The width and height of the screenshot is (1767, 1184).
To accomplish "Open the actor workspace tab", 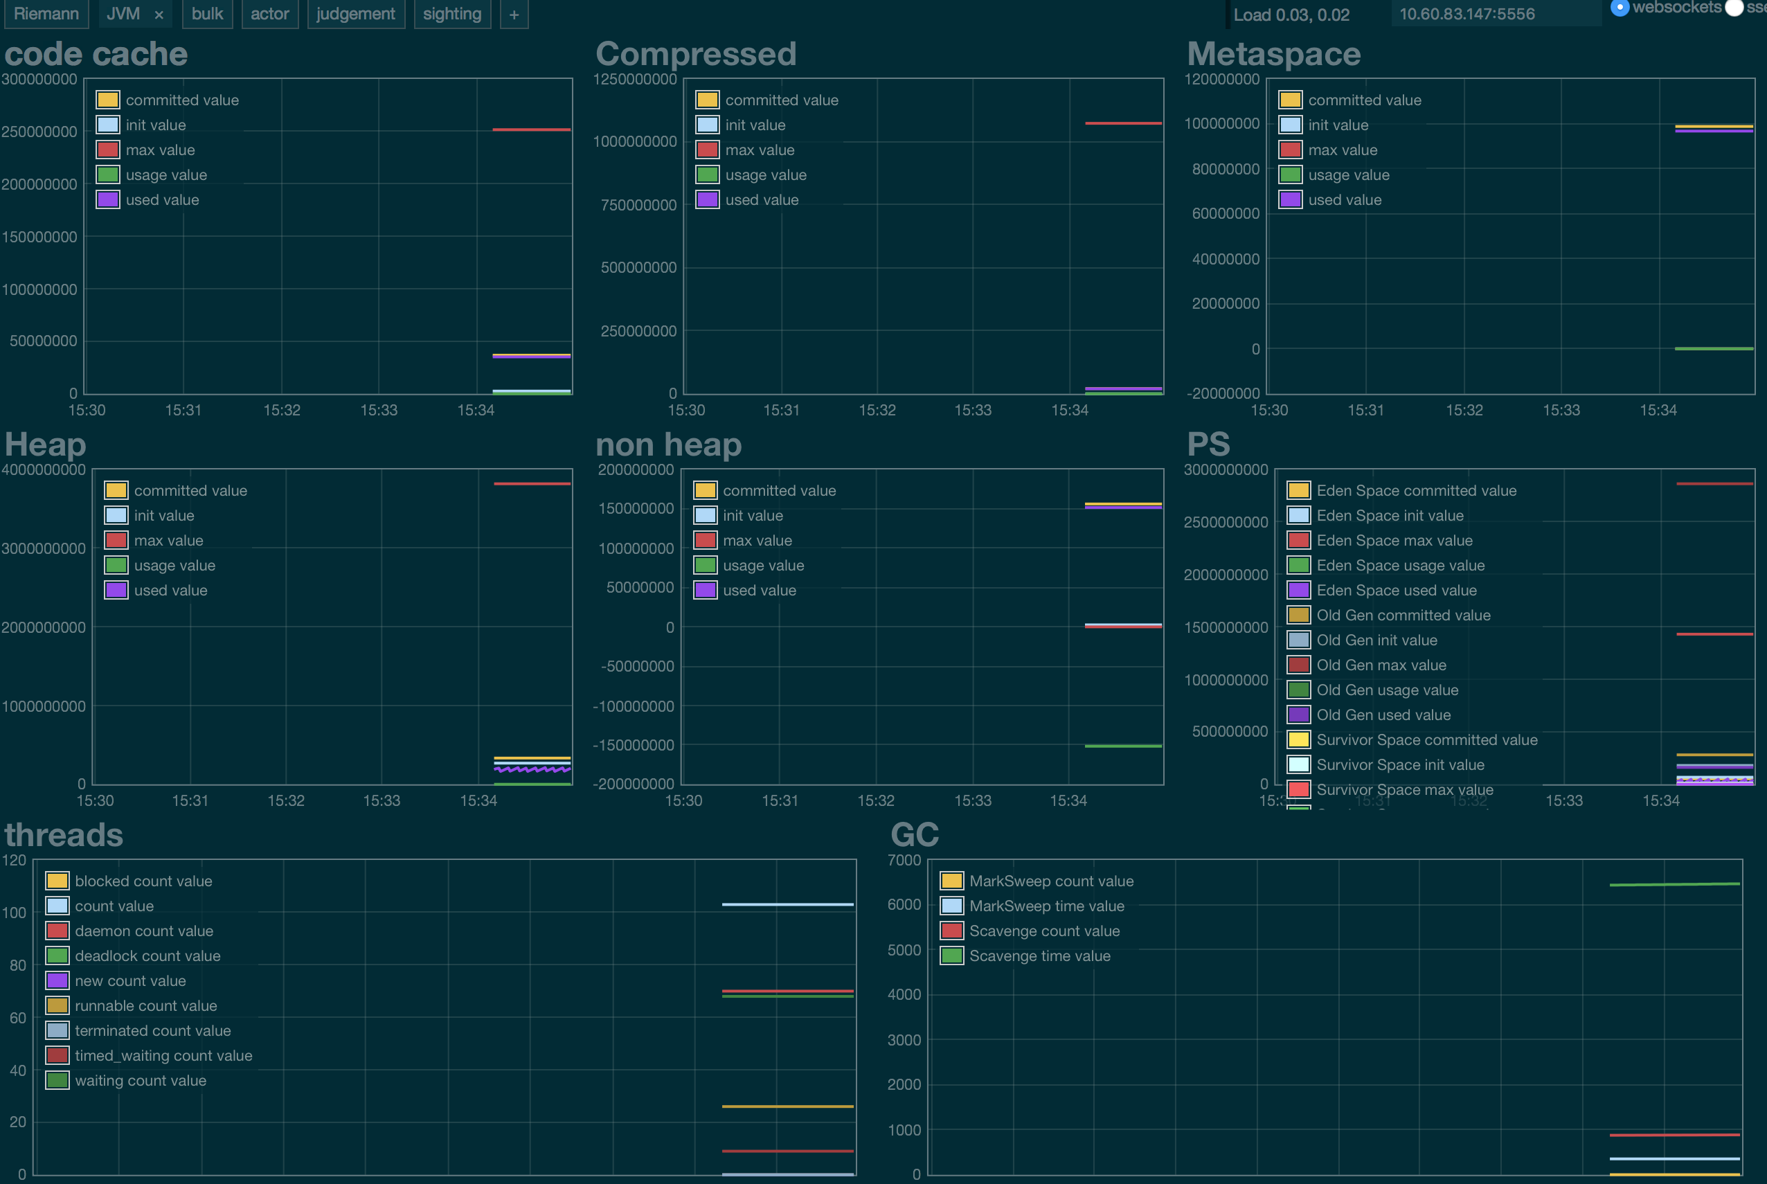I will click(269, 15).
